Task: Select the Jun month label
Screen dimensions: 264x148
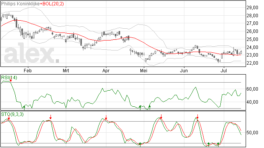Action: click(x=184, y=70)
